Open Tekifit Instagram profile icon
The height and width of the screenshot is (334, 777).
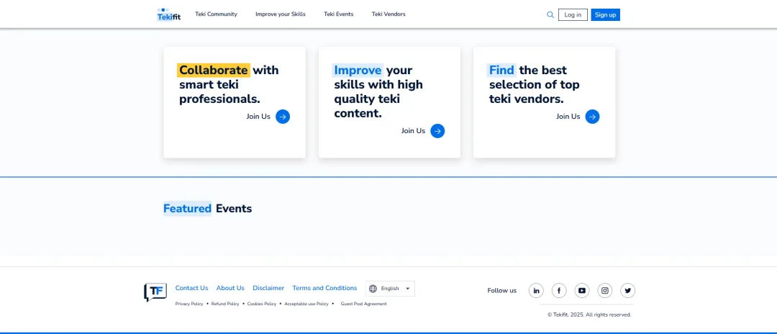click(x=605, y=291)
